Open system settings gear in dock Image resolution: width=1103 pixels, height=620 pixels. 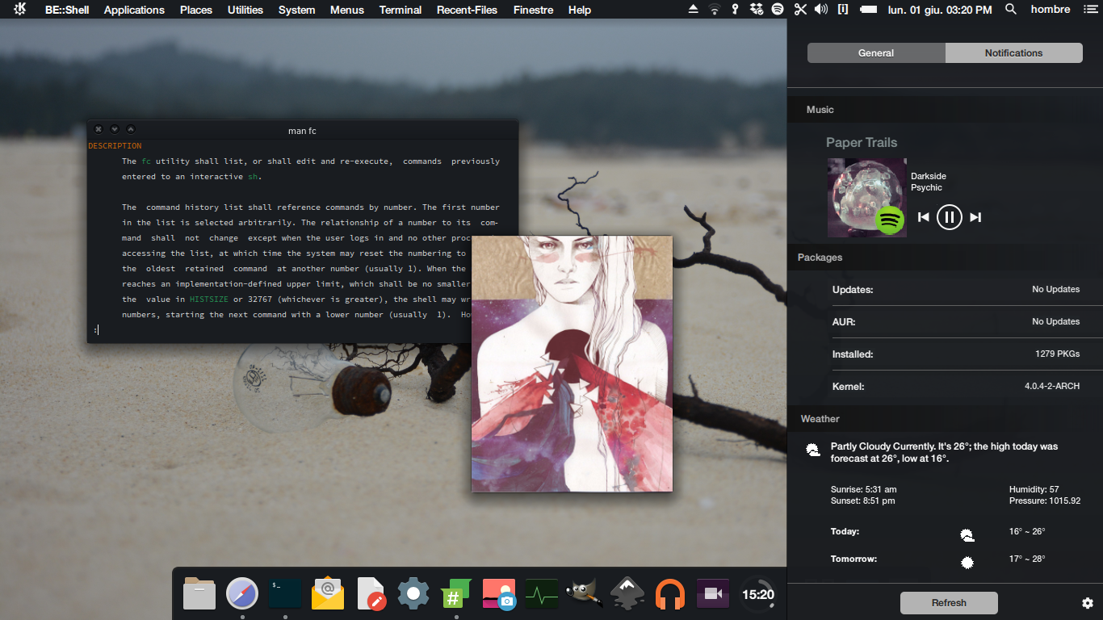(413, 593)
